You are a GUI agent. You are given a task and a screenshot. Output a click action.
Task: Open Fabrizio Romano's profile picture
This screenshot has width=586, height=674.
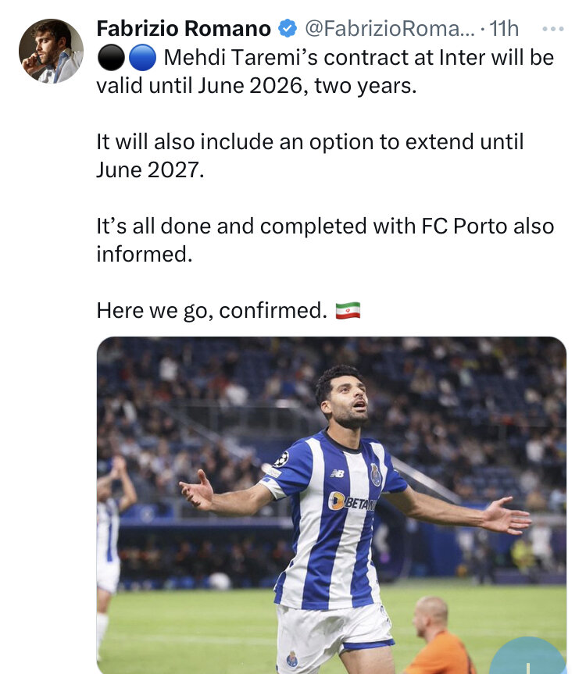click(51, 52)
